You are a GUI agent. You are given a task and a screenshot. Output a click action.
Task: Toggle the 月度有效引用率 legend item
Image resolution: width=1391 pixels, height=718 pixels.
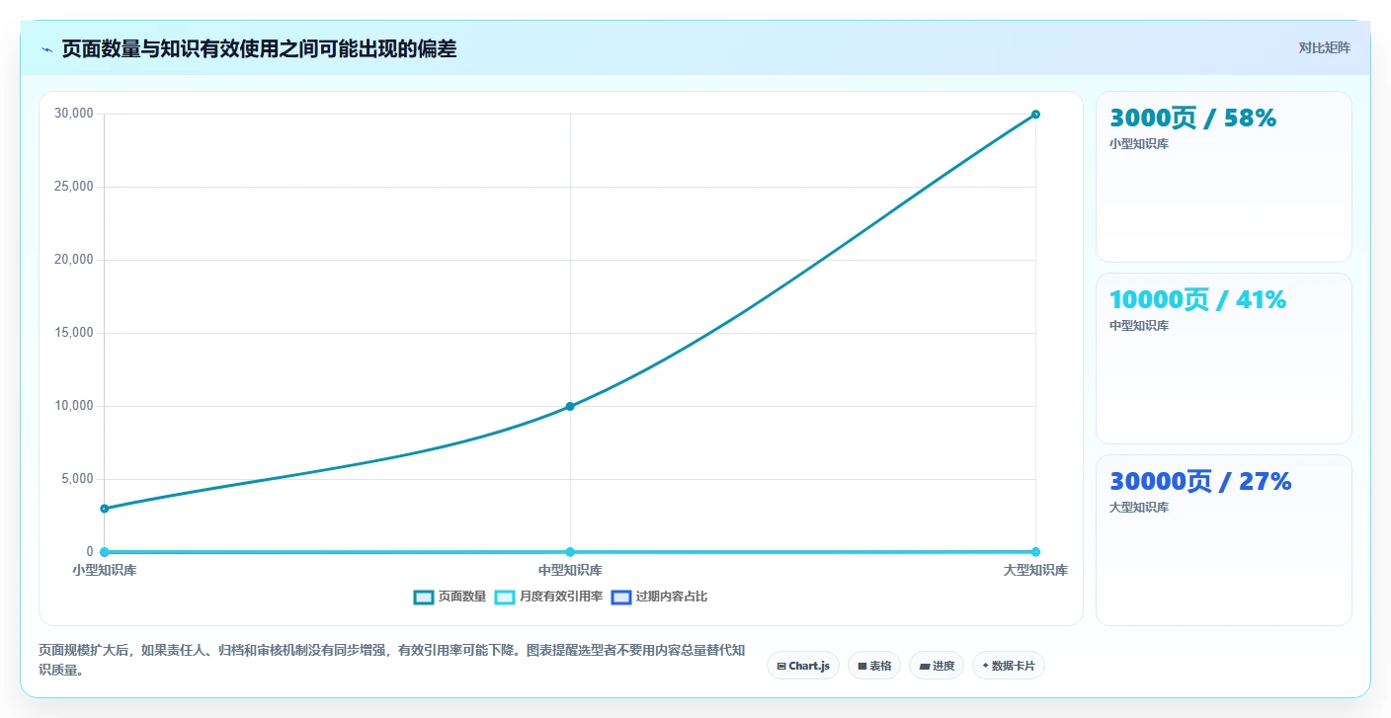[x=548, y=597]
